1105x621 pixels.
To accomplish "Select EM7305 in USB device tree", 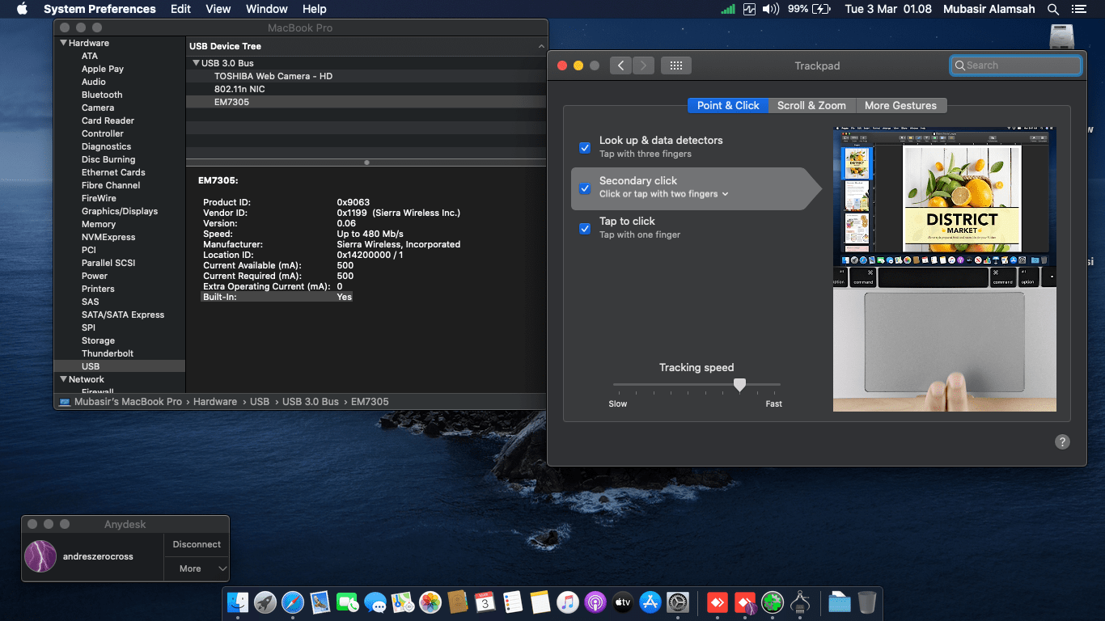I will click(231, 102).
